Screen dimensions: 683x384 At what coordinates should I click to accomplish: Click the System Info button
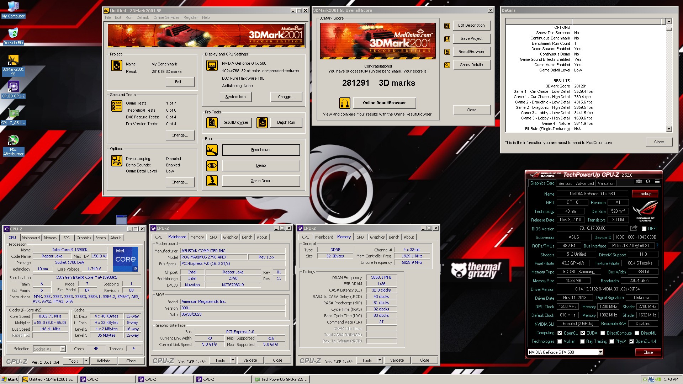click(235, 97)
